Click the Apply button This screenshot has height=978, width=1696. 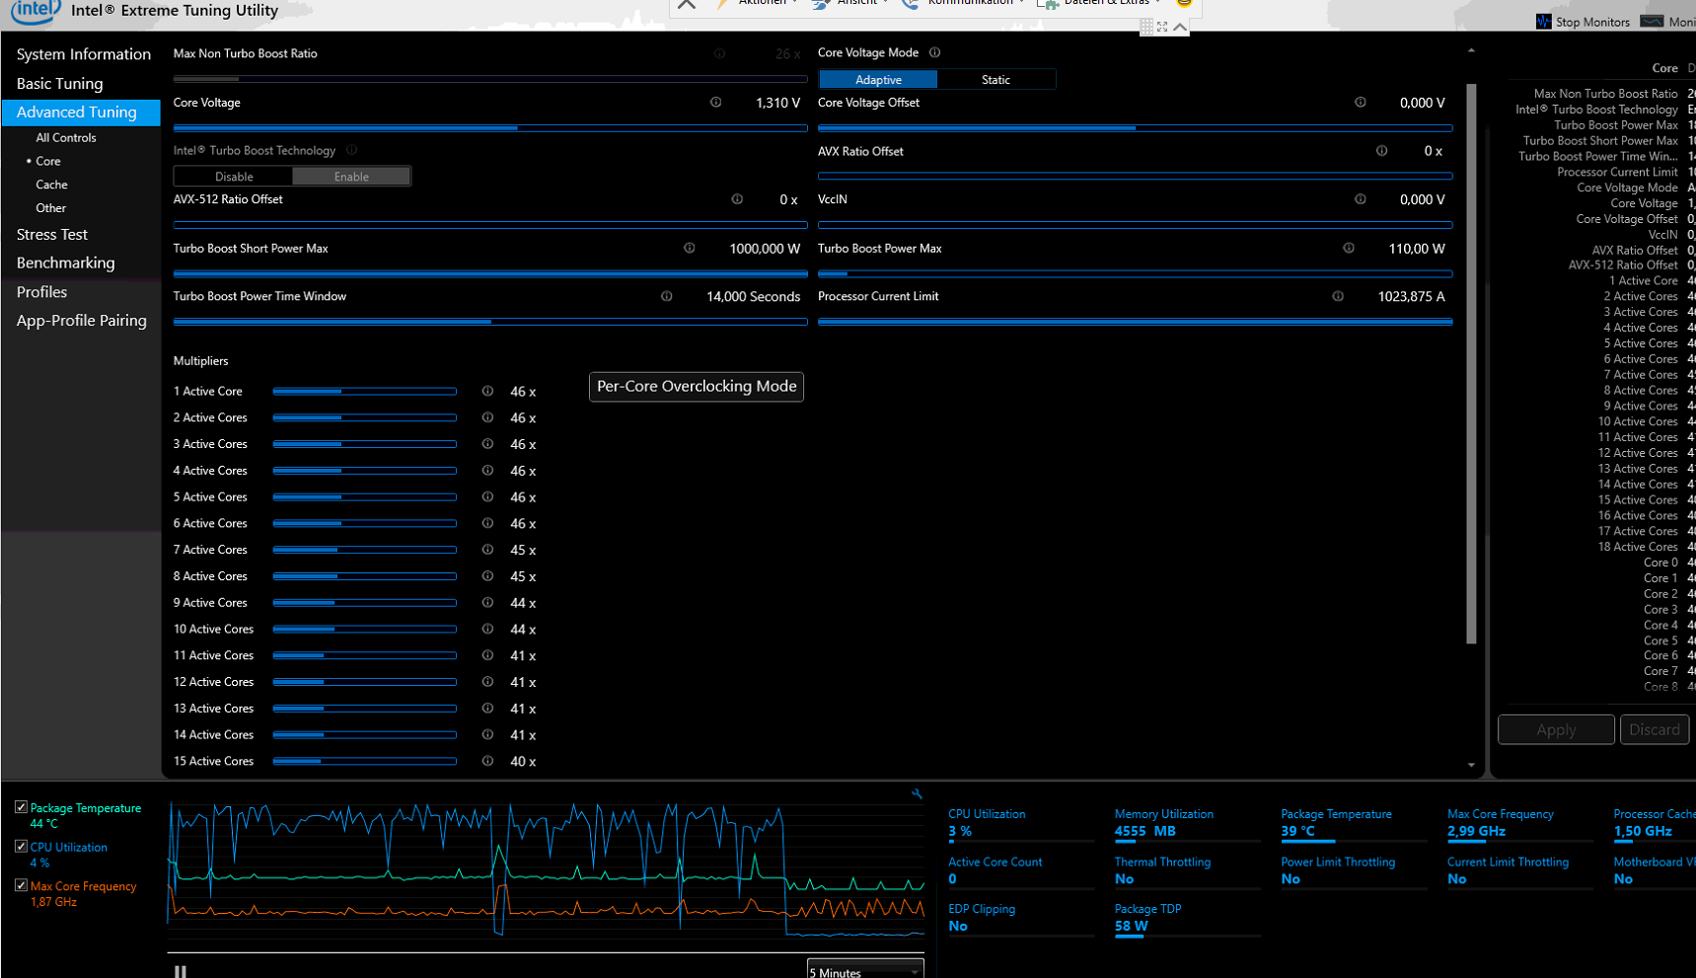pos(1556,729)
